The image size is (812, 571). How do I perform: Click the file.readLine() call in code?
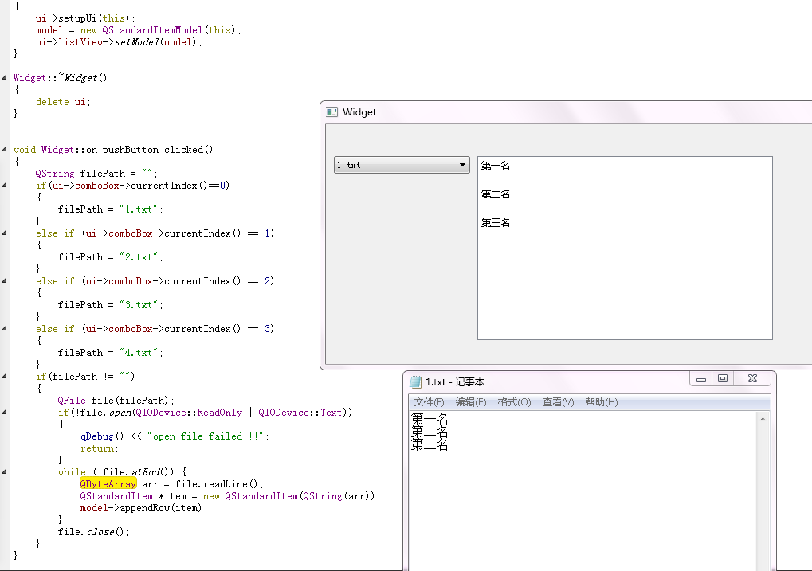pyautogui.click(x=219, y=484)
